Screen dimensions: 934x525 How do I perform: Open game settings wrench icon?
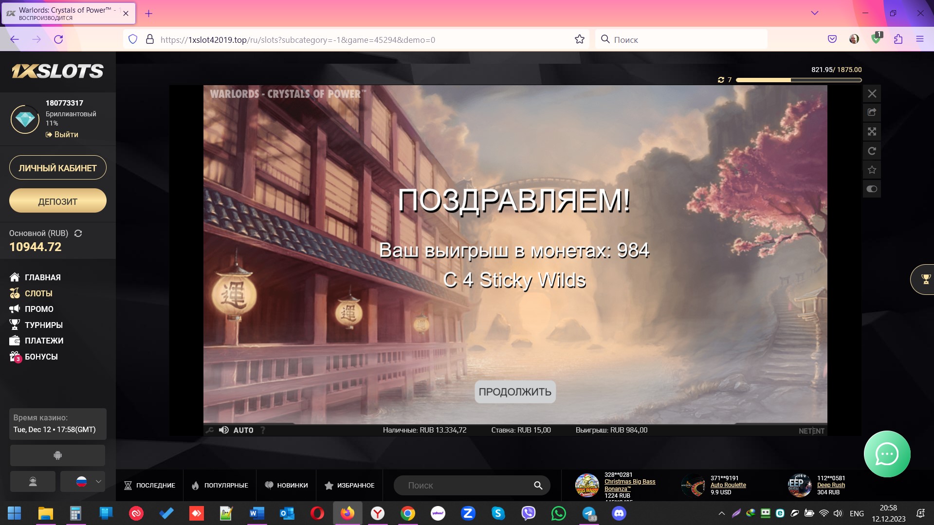(x=210, y=430)
